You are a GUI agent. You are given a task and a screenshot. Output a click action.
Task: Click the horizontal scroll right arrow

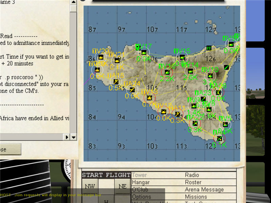(x=67, y=137)
